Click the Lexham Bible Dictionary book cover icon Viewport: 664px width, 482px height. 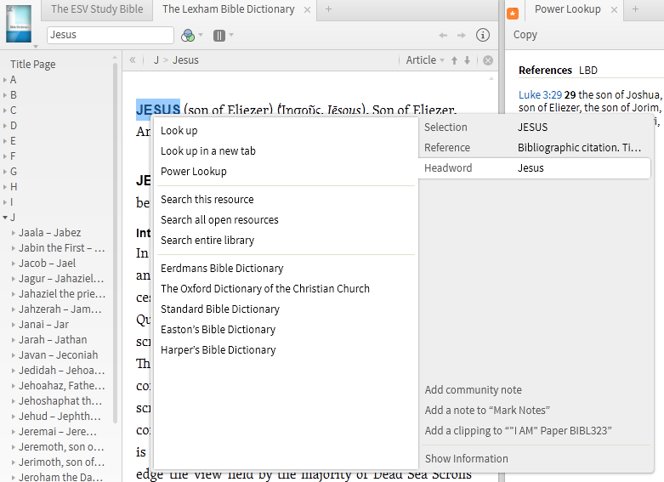click(x=19, y=24)
